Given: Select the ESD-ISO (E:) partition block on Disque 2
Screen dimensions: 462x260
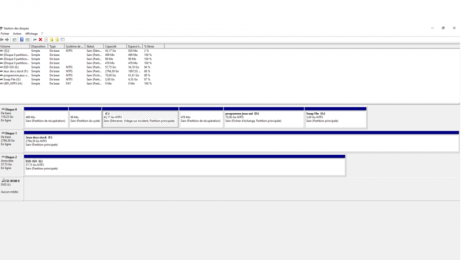Looking at the screenshot, I should tap(185, 165).
